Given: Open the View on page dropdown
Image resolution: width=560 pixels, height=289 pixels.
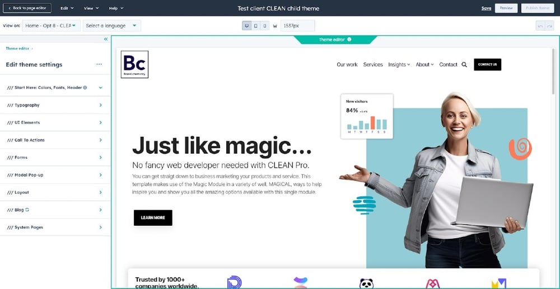Looking at the screenshot, I should coord(50,26).
